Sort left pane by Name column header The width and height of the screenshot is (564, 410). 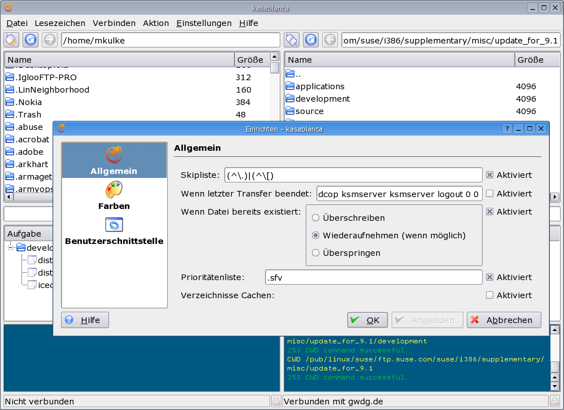tap(119, 60)
